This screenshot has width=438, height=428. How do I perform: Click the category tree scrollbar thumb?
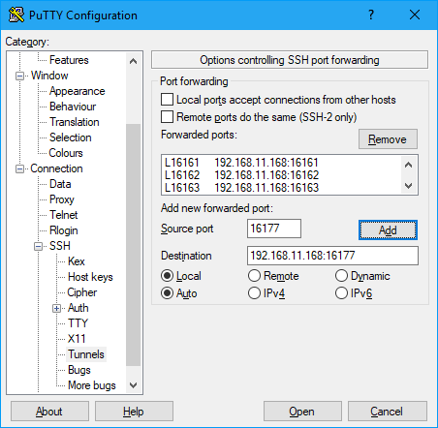pos(133,245)
